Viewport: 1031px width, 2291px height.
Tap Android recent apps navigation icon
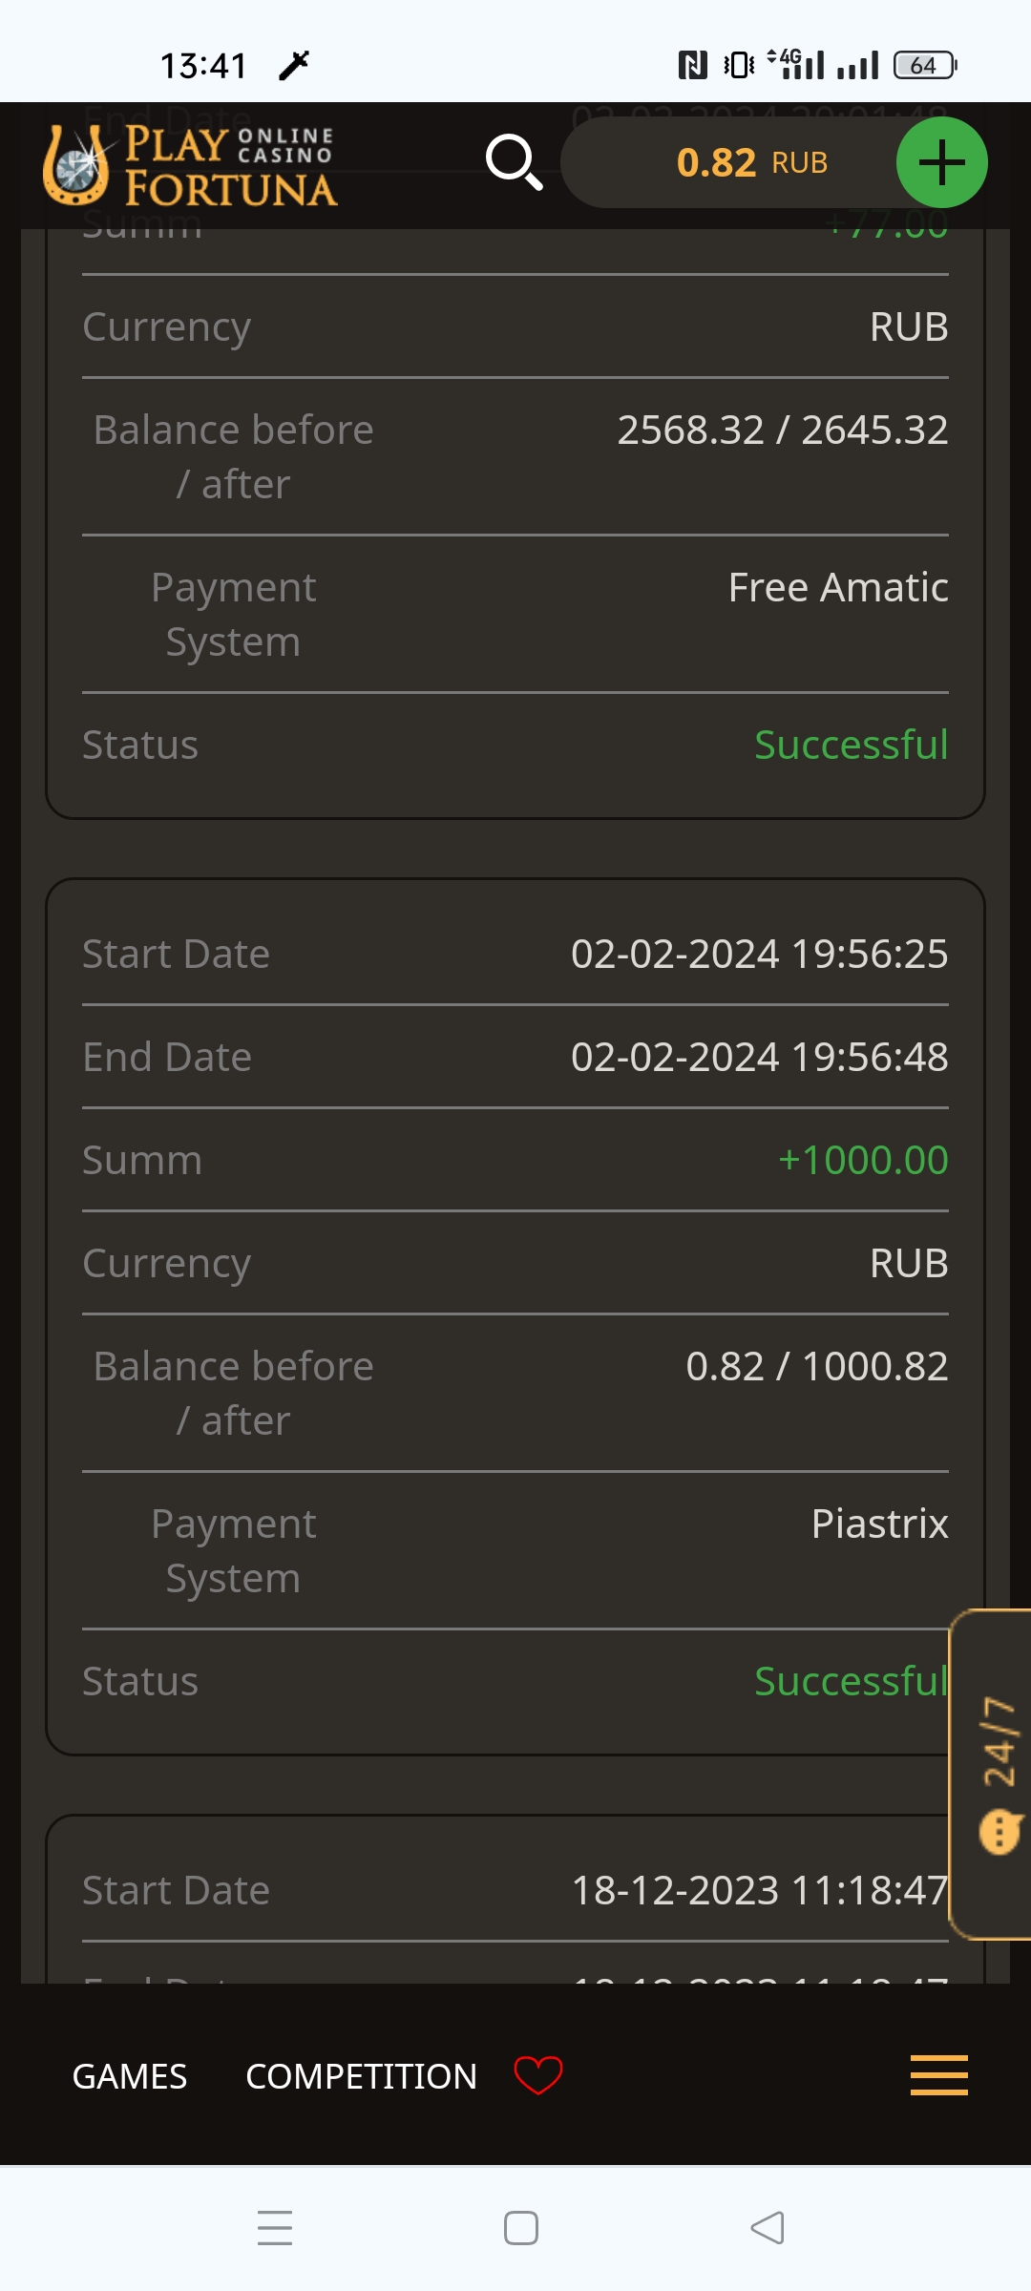click(275, 2227)
